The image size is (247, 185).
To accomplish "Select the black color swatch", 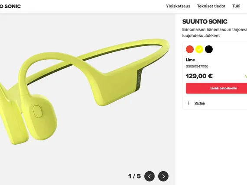I will 209,49.
